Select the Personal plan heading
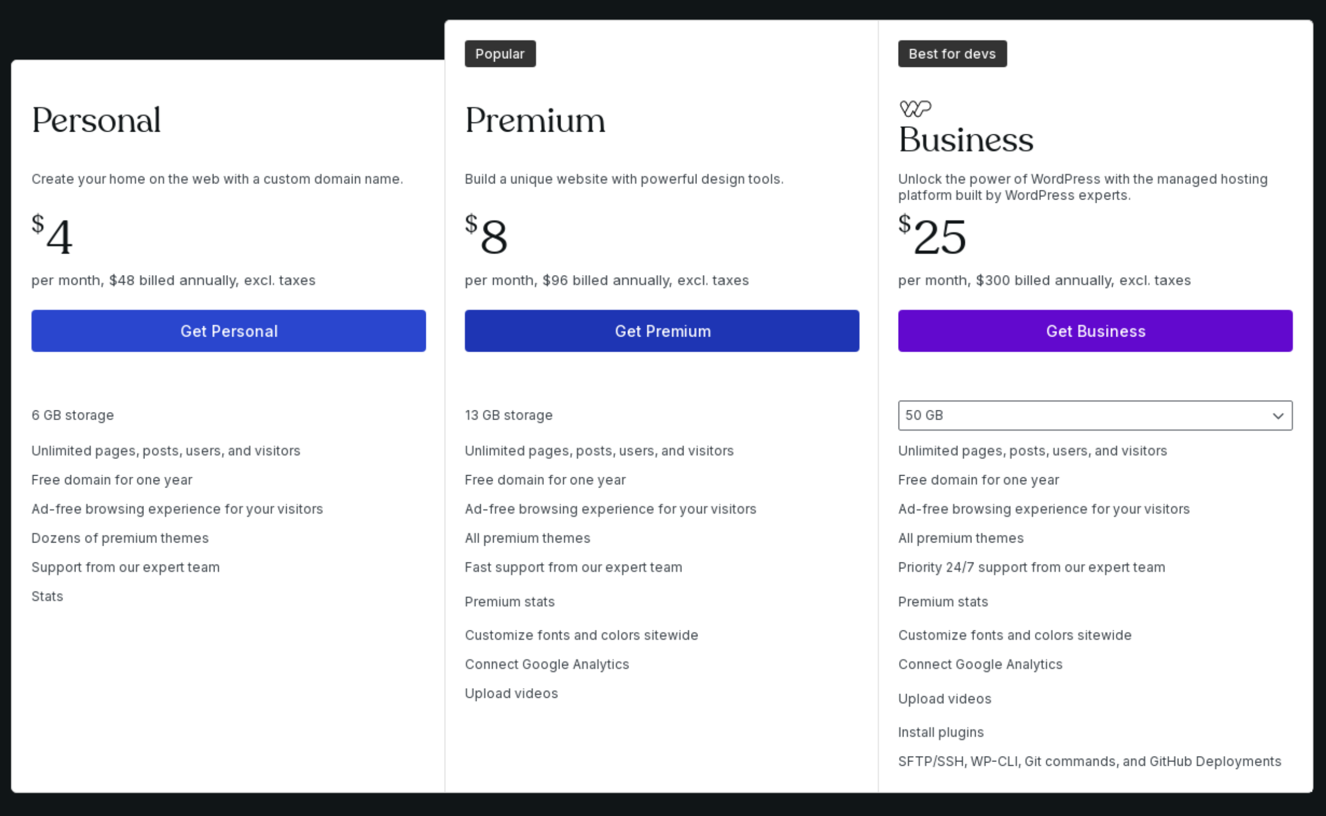The width and height of the screenshot is (1326, 816). (96, 120)
